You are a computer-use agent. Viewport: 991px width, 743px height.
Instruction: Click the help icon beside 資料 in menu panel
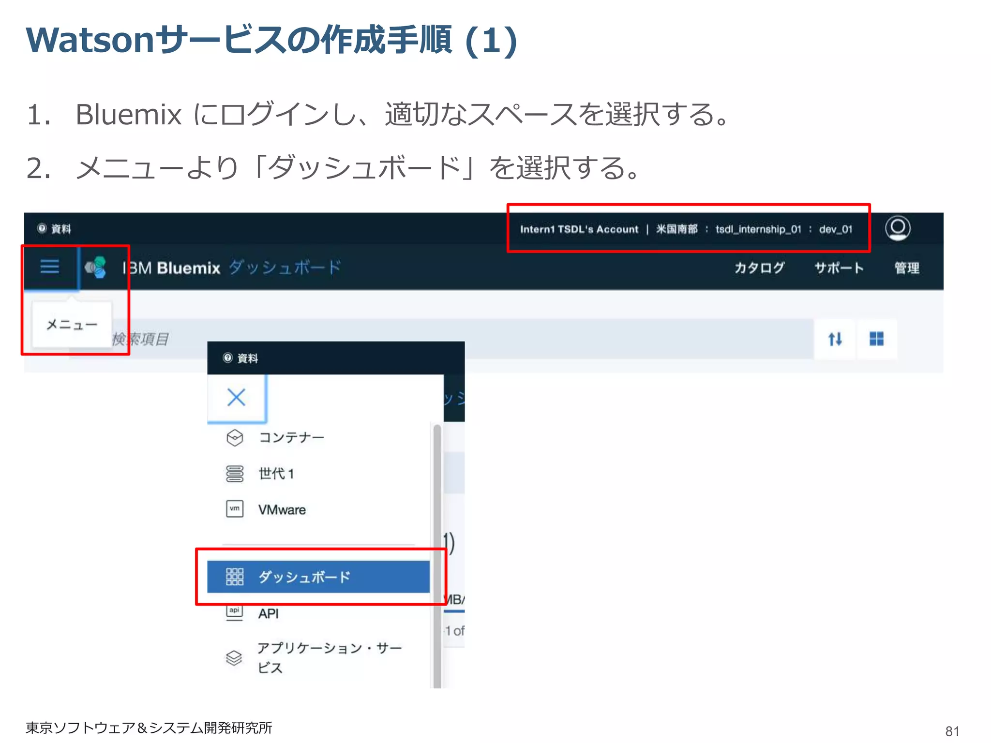point(227,357)
